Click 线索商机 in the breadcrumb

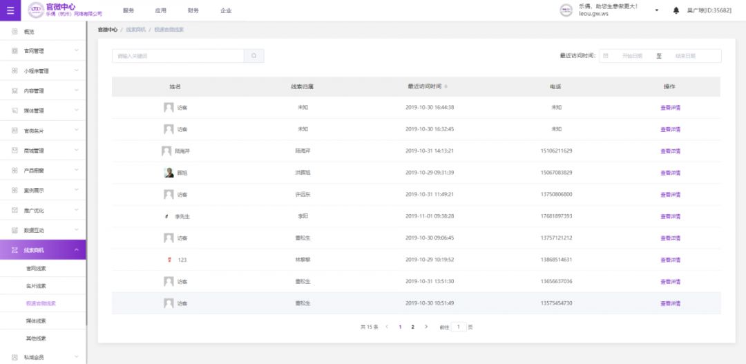tap(135, 30)
